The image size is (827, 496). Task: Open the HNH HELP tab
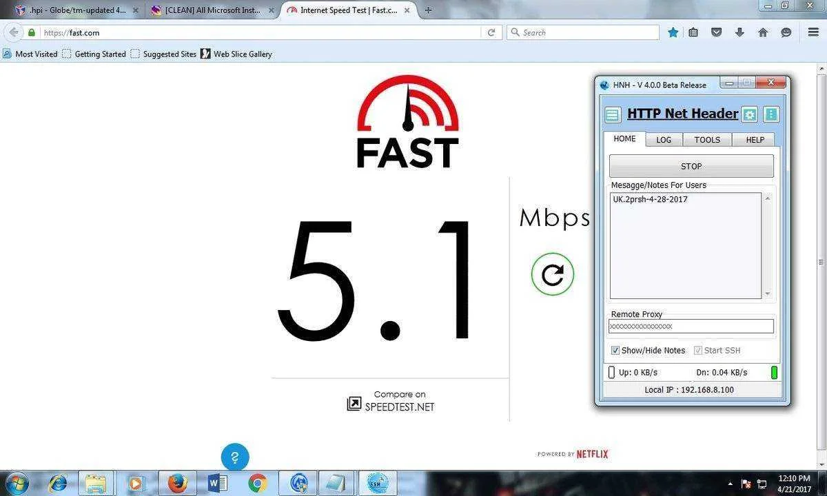755,139
